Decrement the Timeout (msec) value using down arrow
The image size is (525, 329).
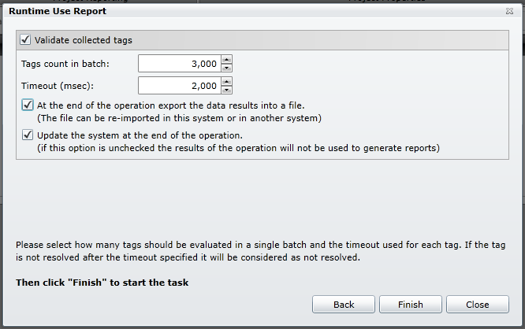click(226, 90)
